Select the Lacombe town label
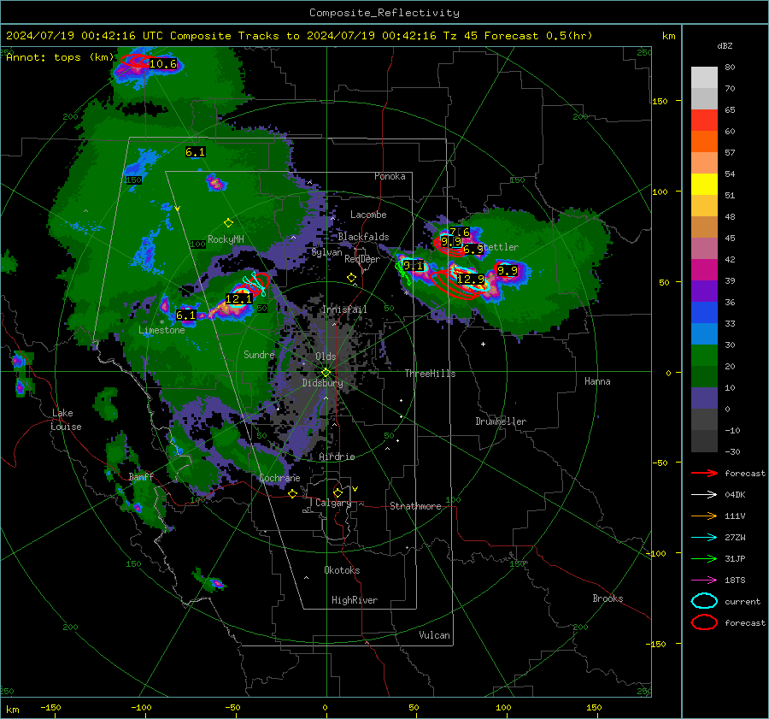Viewport: 769px width, 719px height. 368,215
